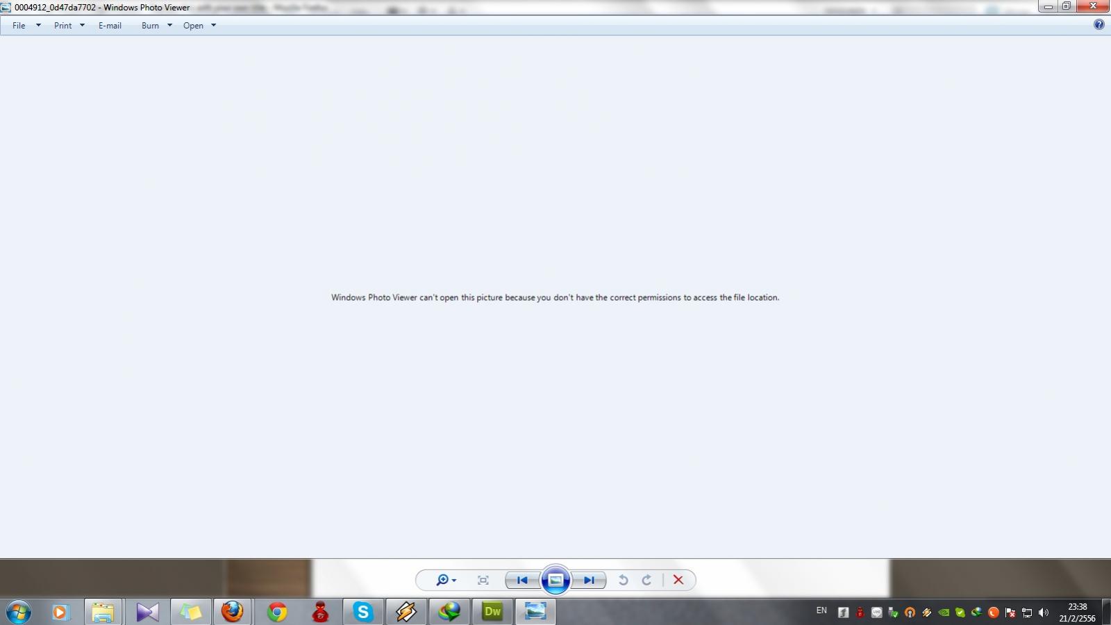Start the slide show
1111x625 pixels.
pyautogui.click(x=555, y=580)
